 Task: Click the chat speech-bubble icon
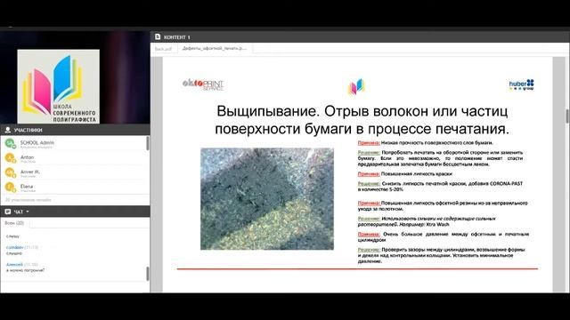point(8,212)
